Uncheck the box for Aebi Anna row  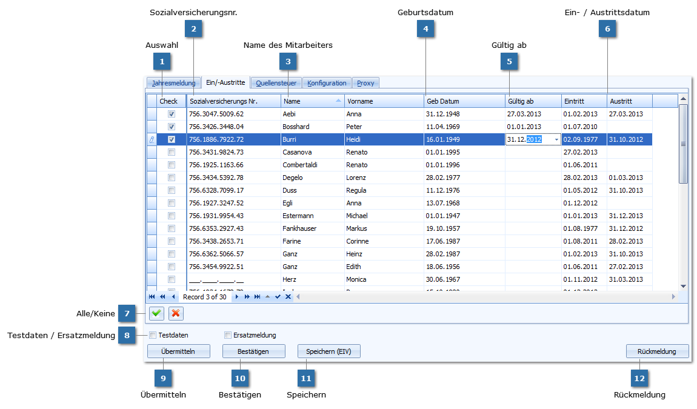(x=172, y=114)
